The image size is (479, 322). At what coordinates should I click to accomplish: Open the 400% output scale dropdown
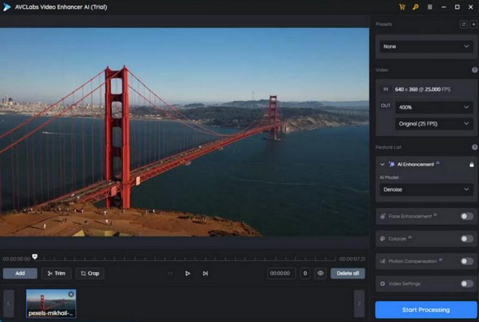[434, 107]
